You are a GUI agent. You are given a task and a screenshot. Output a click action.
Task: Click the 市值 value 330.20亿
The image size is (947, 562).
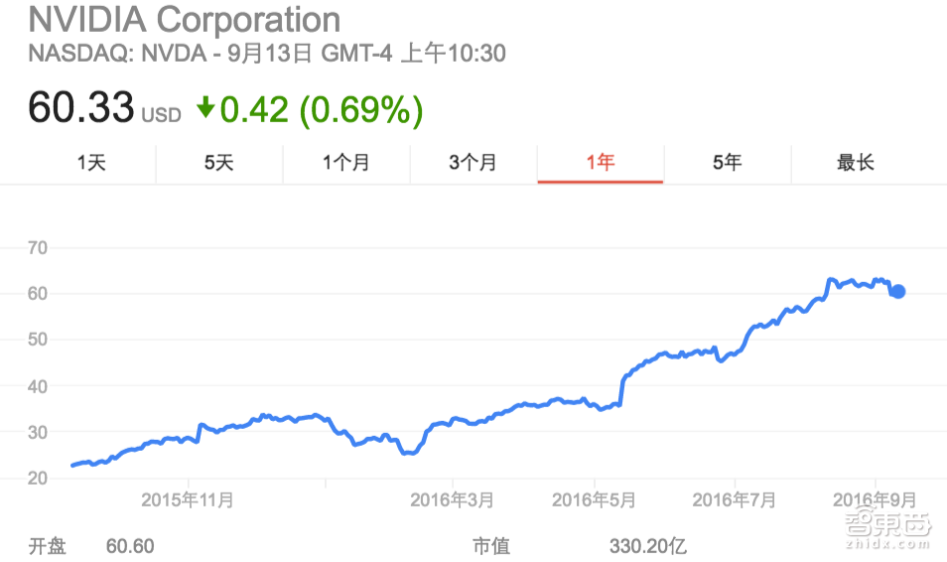pos(647,546)
